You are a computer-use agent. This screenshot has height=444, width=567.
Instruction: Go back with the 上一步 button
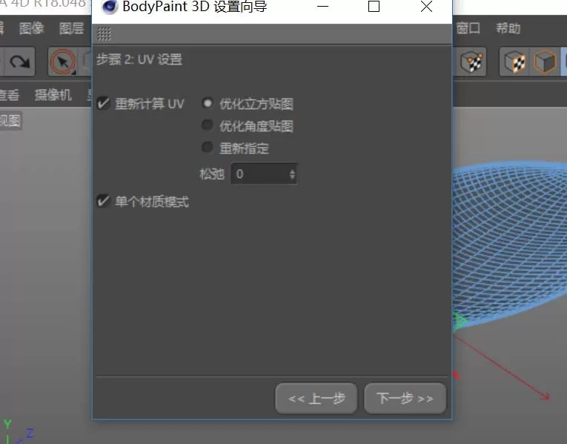[x=316, y=399]
